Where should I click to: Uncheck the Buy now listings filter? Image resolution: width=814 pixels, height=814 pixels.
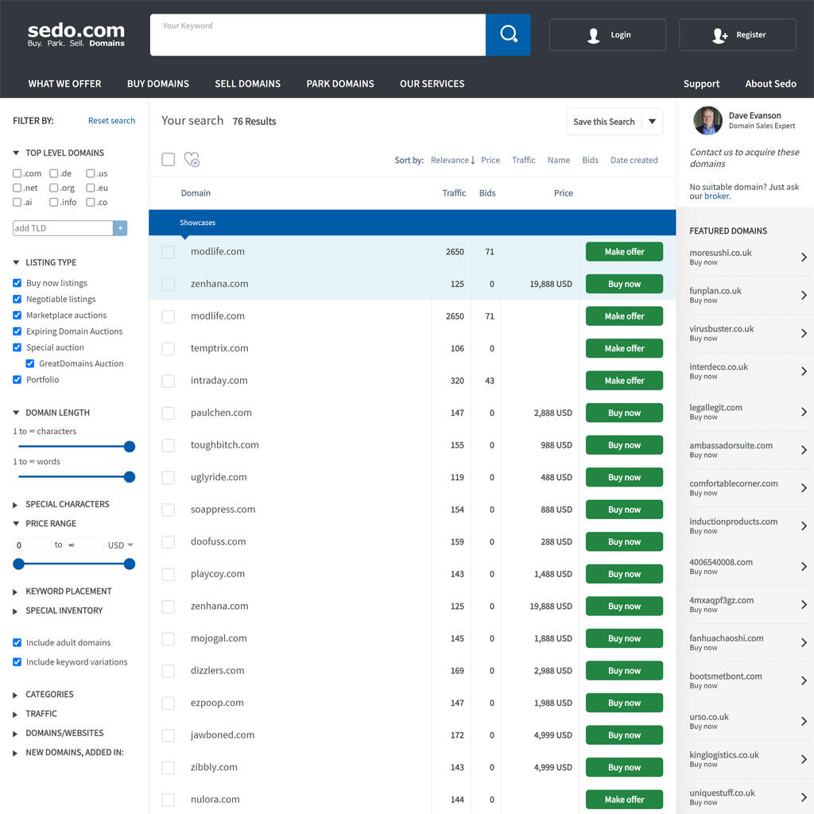[17, 283]
